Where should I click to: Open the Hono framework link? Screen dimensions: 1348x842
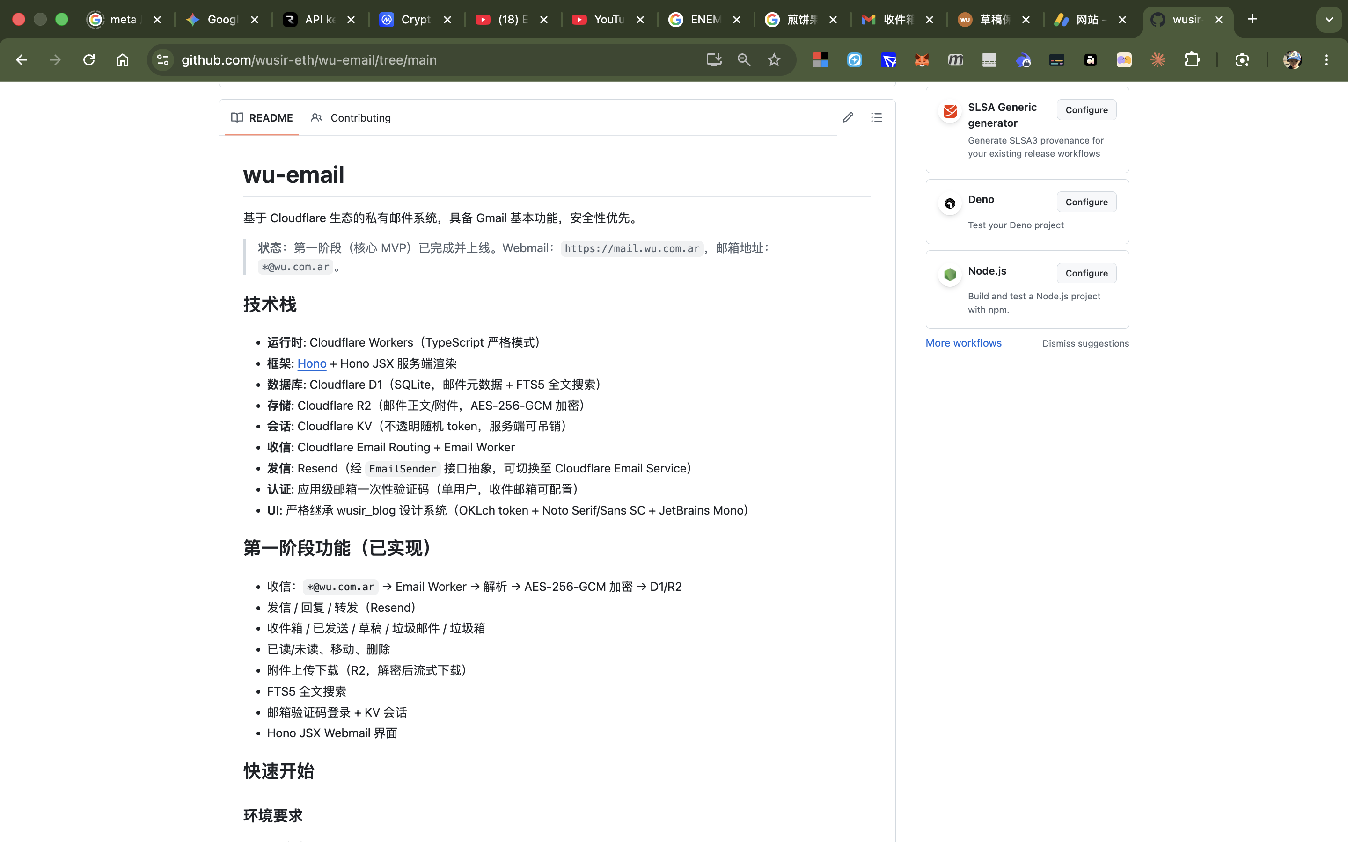pyautogui.click(x=311, y=363)
